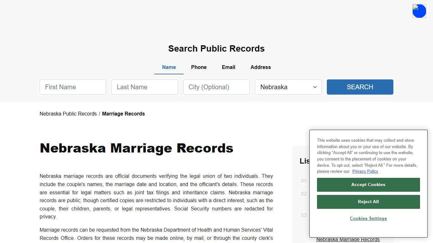Click the accessibility widget icon top right
The width and height of the screenshot is (433, 243).
(x=419, y=11)
